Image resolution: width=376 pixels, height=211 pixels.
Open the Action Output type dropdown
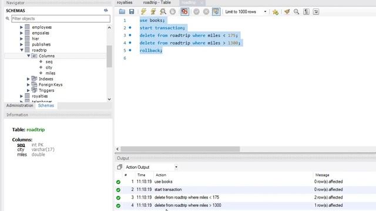point(176,167)
